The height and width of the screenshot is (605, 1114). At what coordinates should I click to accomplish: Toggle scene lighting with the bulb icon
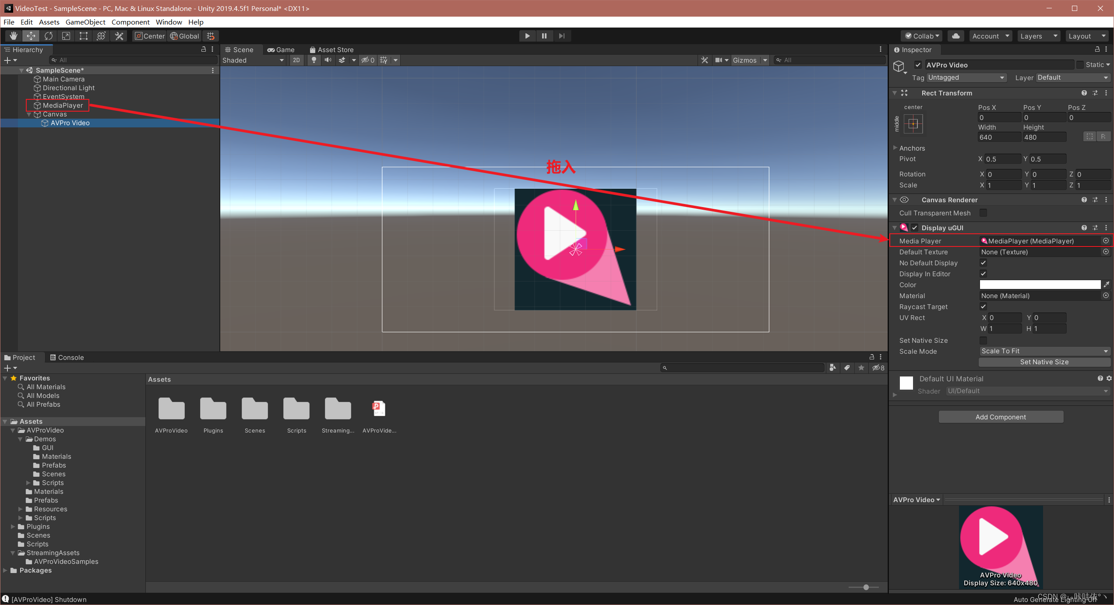pyautogui.click(x=314, y=60)
